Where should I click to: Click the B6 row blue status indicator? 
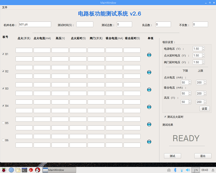coord(149,142)
